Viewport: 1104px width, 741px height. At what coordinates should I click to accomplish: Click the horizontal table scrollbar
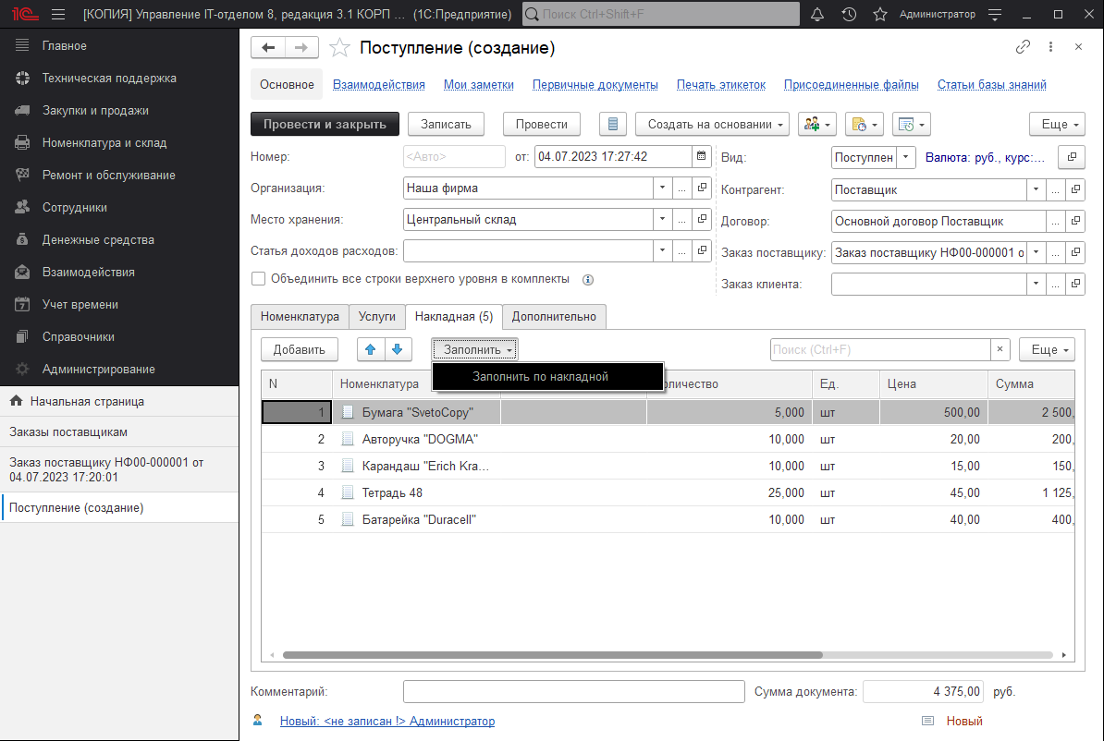pos(647,654)
